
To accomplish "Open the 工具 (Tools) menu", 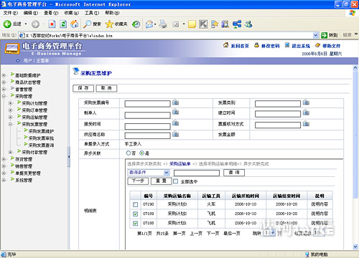I will (x=92, y=13).
